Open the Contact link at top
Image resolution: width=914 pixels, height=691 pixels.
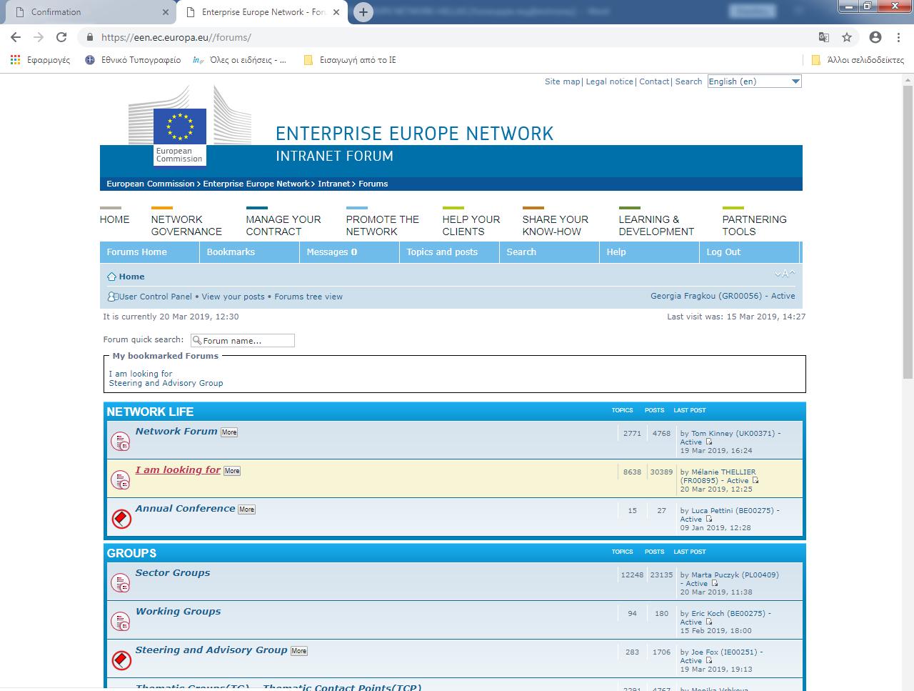coord(654,81)
